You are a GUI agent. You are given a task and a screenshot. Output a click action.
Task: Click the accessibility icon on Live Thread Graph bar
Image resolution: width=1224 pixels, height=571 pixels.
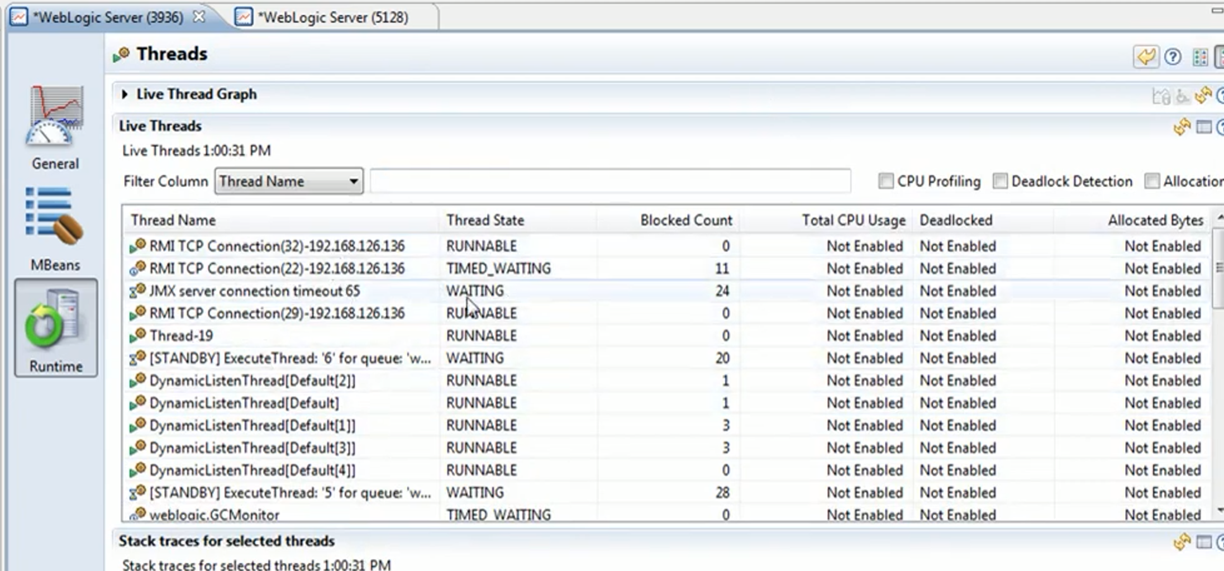[1182, 96]
